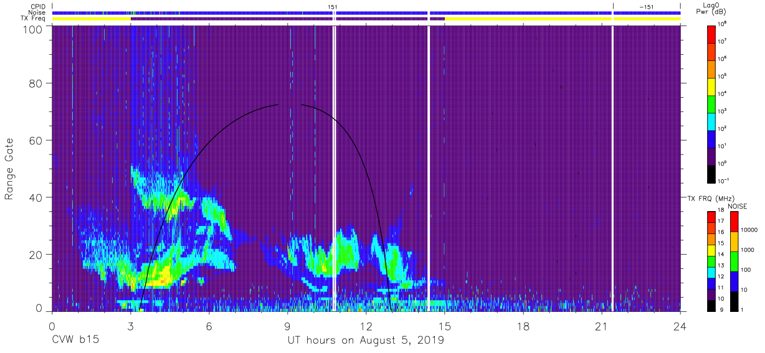The image size is (765, 353).
Task: Click the '10000' label on NOISE scale
Action: [x=750, y=230]
